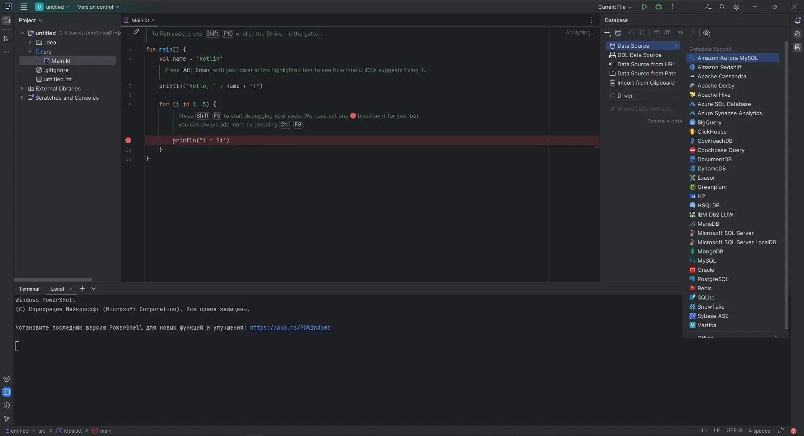The width and height of the screenshot is (804, 436).
Task: Open the IDE settings gear icon
Action: coord(736,7)
